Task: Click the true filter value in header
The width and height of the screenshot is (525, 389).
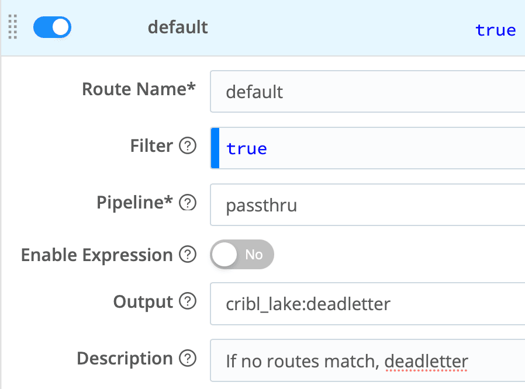Action: [495, 30]
